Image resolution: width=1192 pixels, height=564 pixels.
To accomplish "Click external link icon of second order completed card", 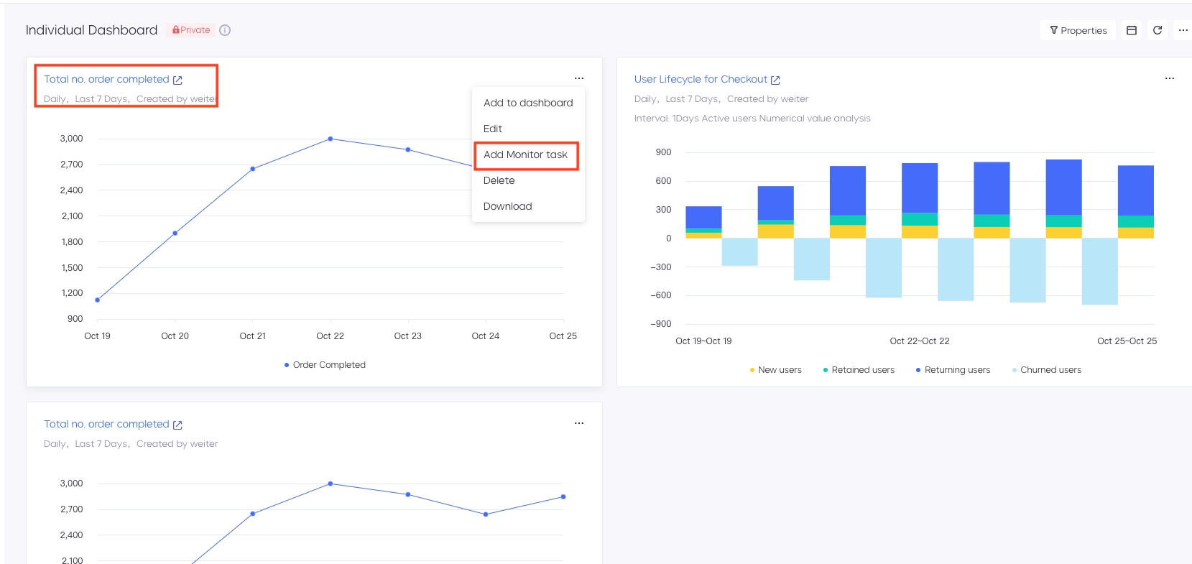I will (x=177, y=425).
